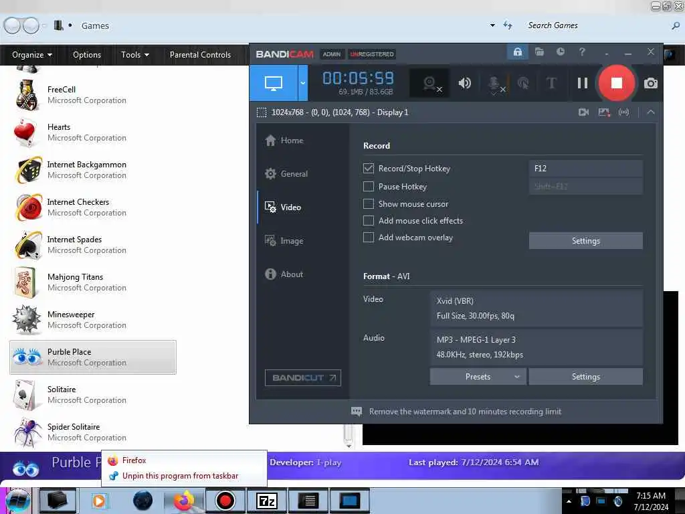Click the rectangle area selection icon
Screen dimensions: 685x514
(262, 112)
